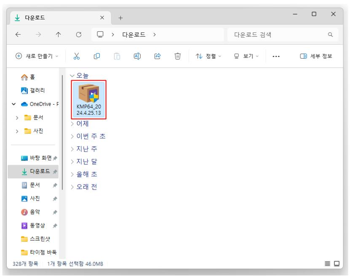The height and width of the screenshot is (279, 350).
Task: Select pinned 다운로드 in the sidebar
Action: pyautogui.click(x=33, y=172)
